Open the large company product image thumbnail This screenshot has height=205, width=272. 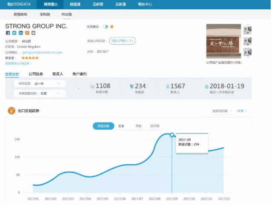(223, 42)
